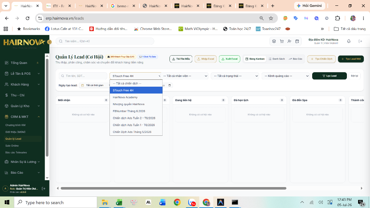Expand the Khách Hàng sidebar menu
The height and width of the screenshot is (208, 370).
(22, 84)
